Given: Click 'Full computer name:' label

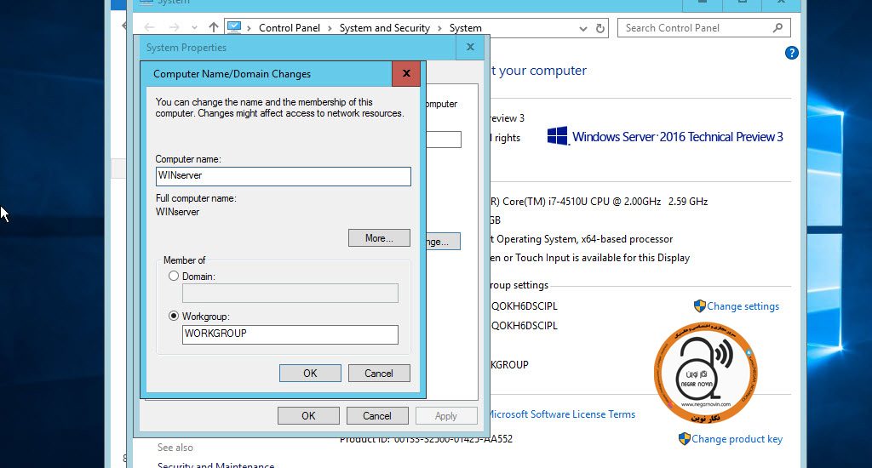Looking at the screenshot, I should pos(196,198).
